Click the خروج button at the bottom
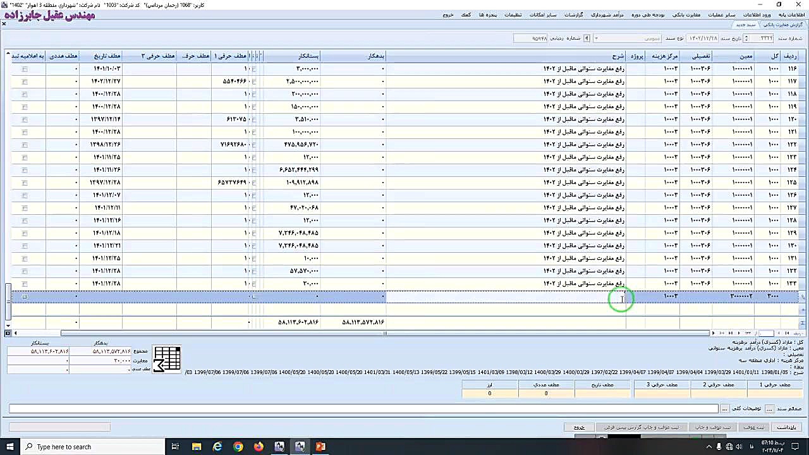Screen dimensions: 809x455 pyautogui.click(x=579, y=427)
